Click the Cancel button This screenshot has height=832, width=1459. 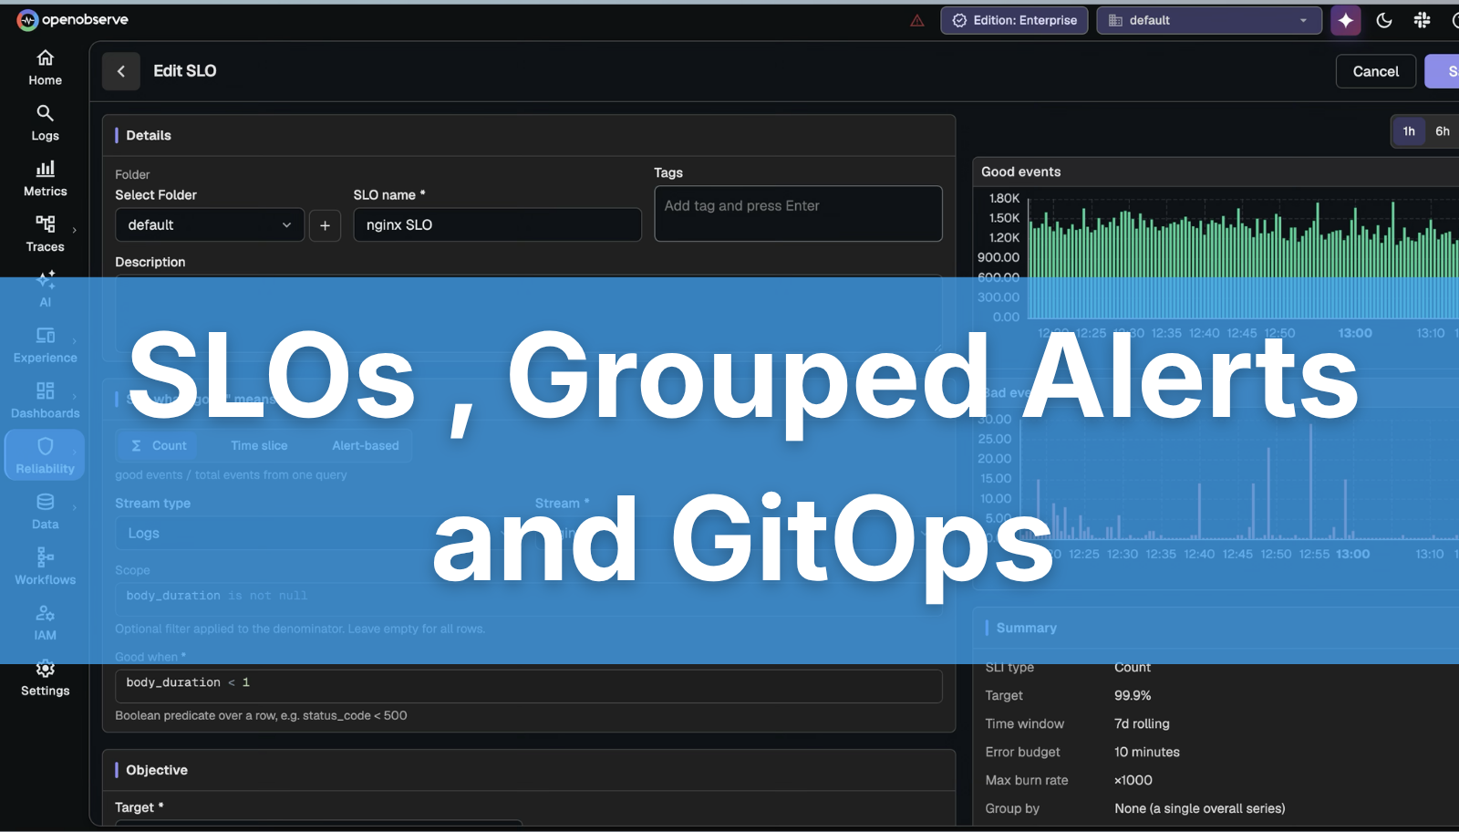(1375, 71)
